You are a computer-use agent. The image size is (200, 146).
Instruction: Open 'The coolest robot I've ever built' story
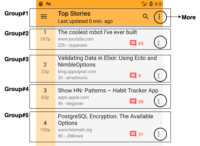(97, 32)
